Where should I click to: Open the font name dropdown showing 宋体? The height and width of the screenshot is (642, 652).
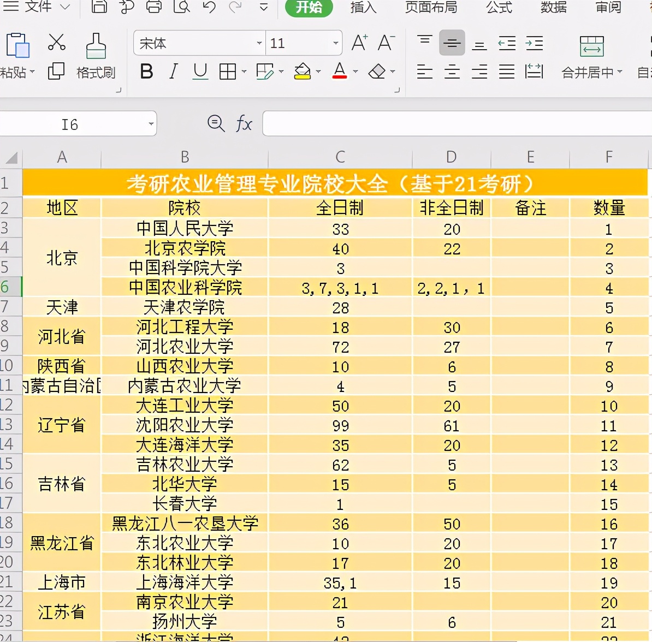coord(258,43)
